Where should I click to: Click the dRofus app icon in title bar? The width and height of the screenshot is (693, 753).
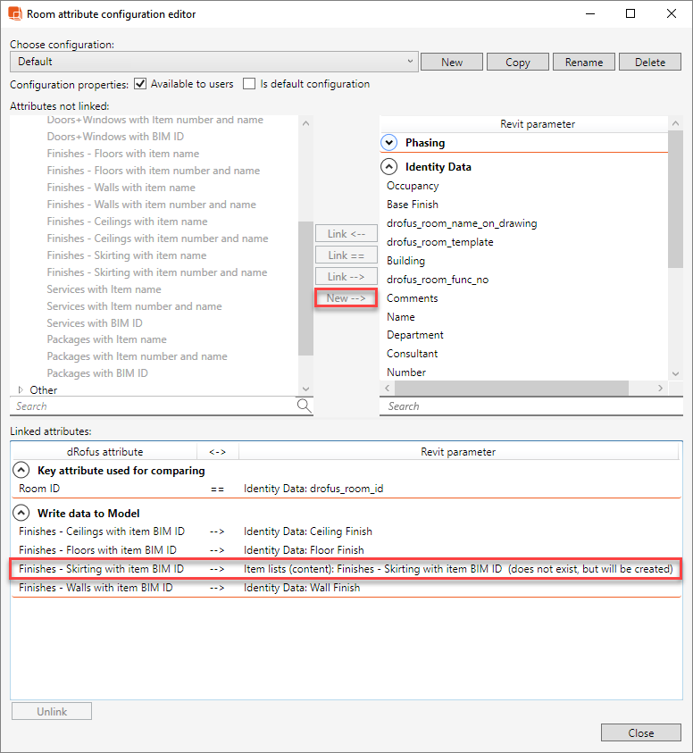click(x=14, y=14)
